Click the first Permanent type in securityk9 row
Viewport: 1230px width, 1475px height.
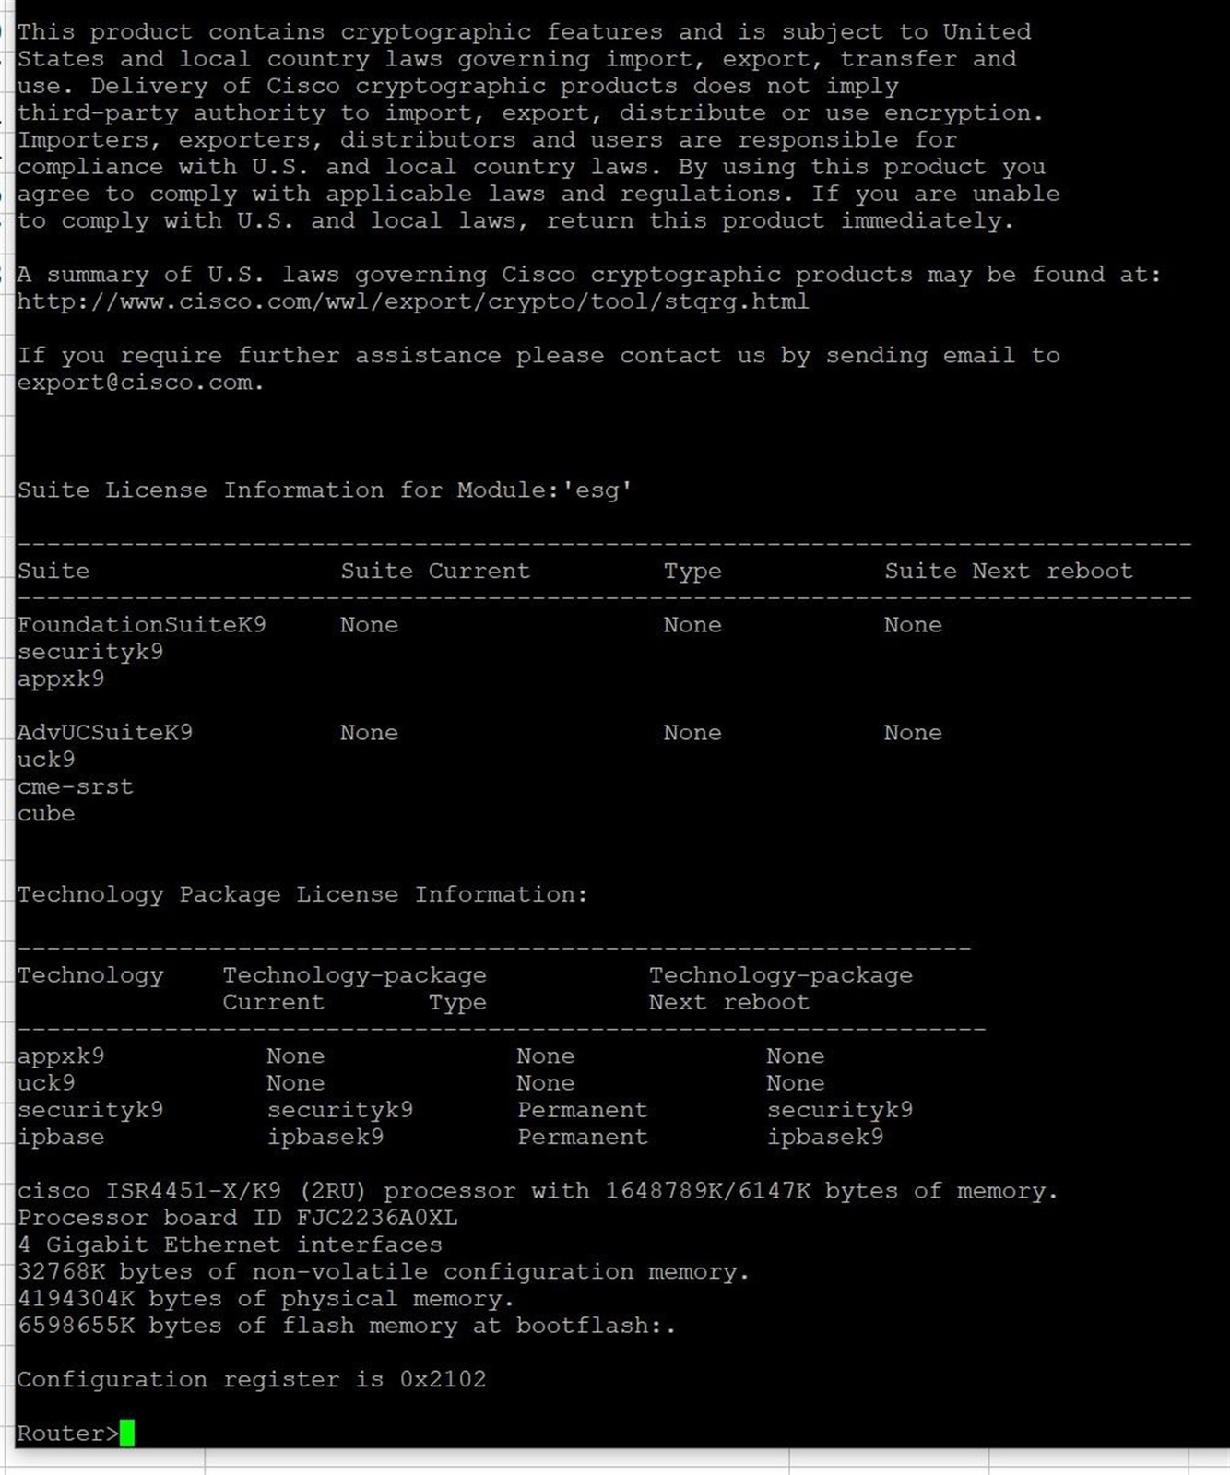pyautogui.click(x=583, y=1110)
